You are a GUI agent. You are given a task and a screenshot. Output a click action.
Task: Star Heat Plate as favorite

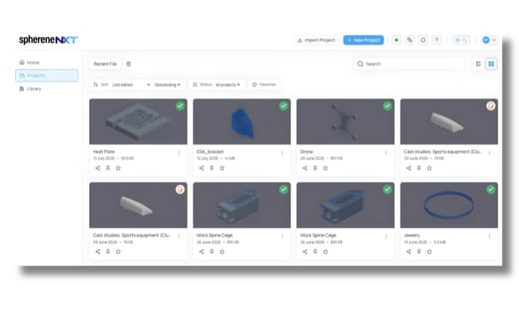118,168
